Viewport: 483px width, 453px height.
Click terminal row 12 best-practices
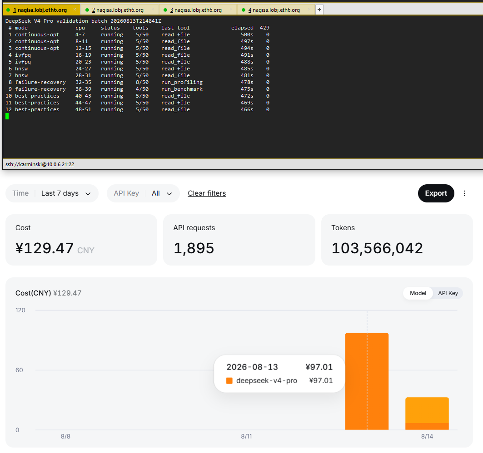[x=137, y=109]
